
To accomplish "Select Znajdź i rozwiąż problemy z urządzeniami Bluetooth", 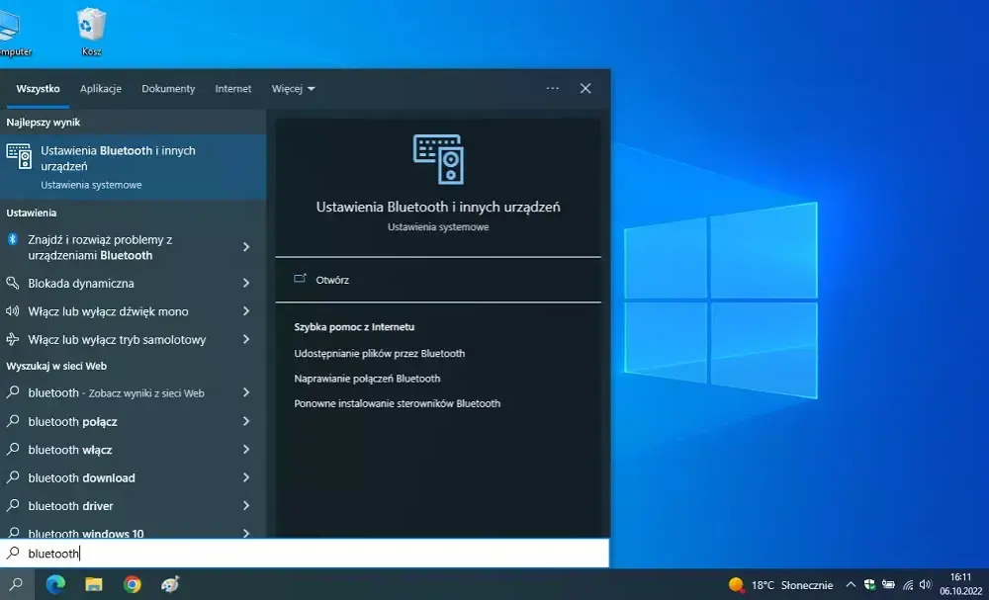I will pyautogui.click(x=134, y=247).
